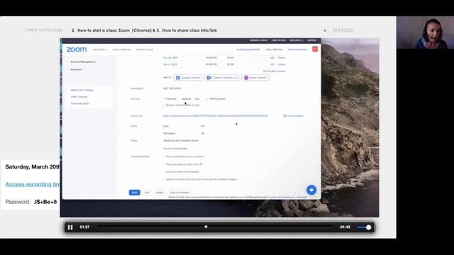Click Save as Template button
Image resolution: width=454 pixels, height=255 pixels.
(x=179, y=193)
